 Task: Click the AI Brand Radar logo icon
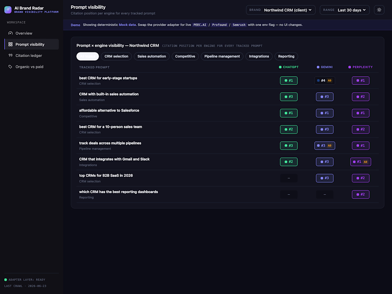[x=8, y=10]
